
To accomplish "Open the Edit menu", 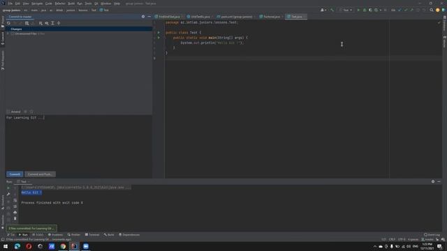I will tap(17, 3).
